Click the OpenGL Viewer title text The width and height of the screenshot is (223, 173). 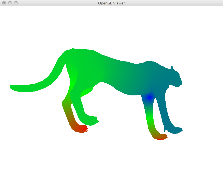[111, 3]
